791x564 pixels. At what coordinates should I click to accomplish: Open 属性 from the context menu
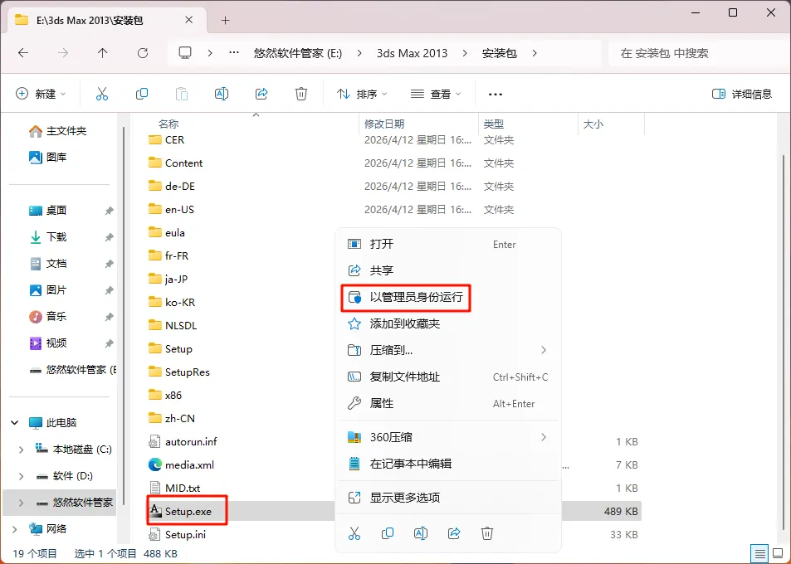448,403
